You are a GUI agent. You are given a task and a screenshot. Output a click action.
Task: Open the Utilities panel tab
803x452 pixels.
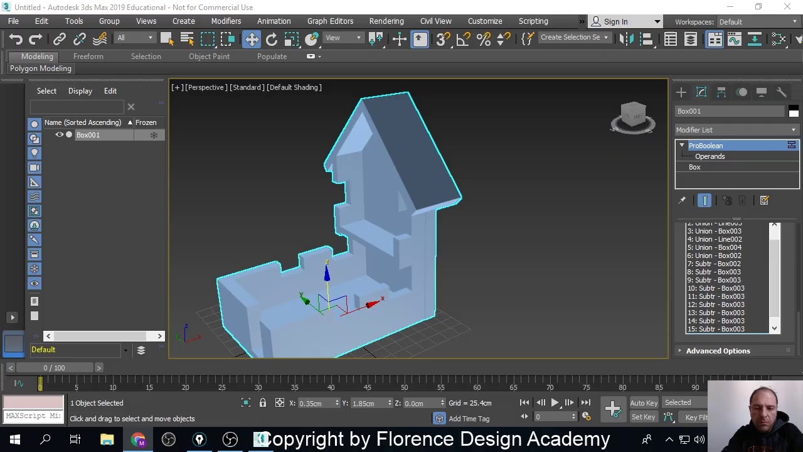pyautogui.click(x=782, y=92)
